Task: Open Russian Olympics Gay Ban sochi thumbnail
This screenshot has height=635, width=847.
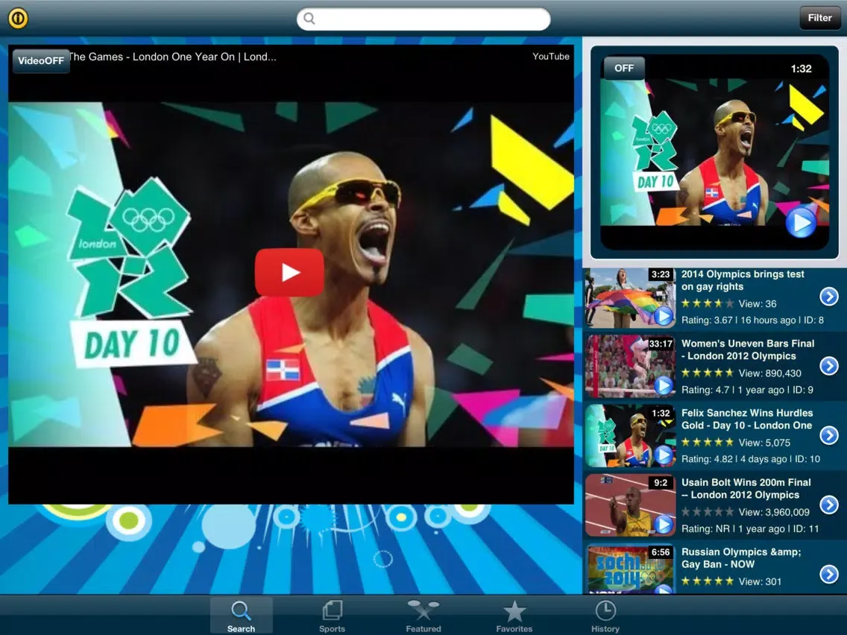Action: (630, 569)
